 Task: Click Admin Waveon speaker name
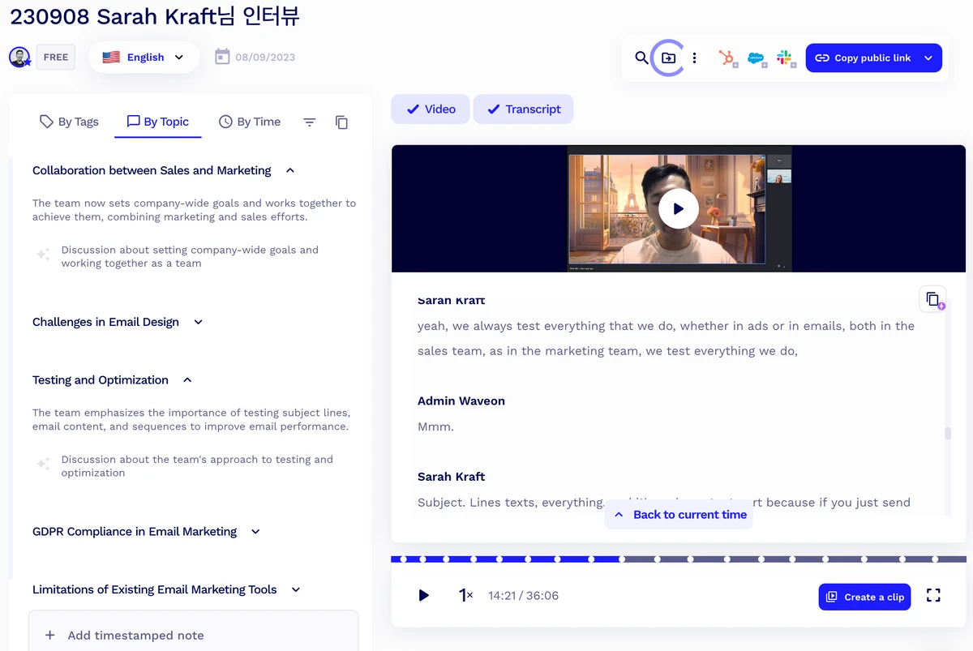[x=461, y=400]
